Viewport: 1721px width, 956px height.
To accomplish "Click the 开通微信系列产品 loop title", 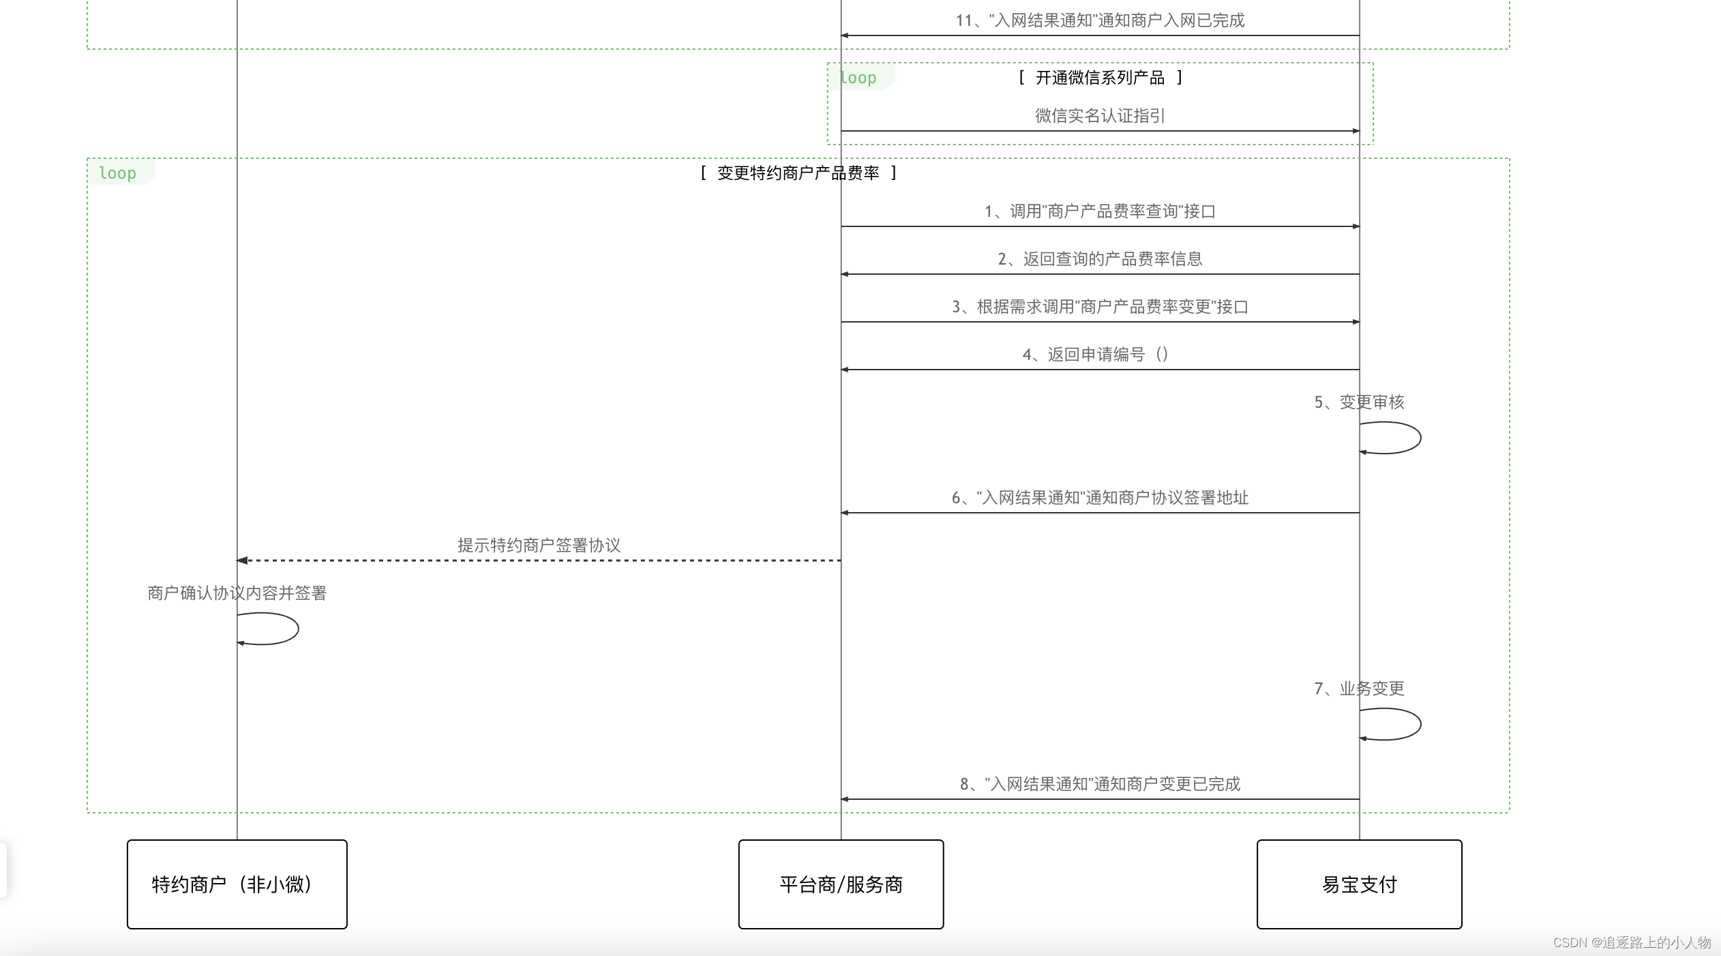I will tap(1099, 78).
